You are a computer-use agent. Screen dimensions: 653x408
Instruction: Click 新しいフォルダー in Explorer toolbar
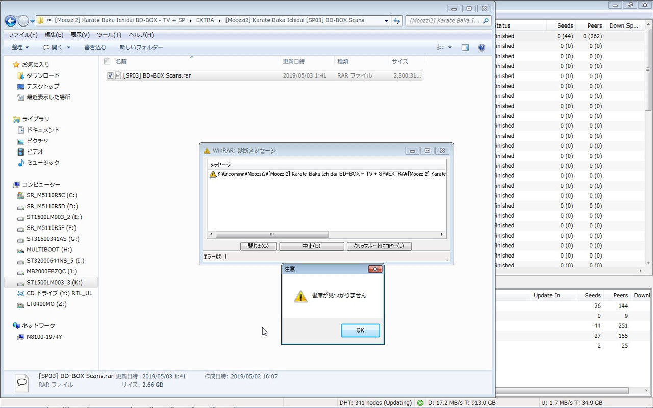pos(141,47)
